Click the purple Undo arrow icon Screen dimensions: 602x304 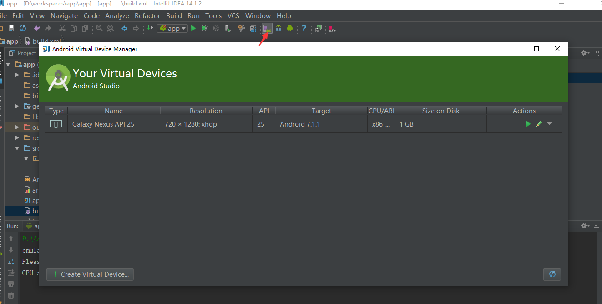[37, 28]
